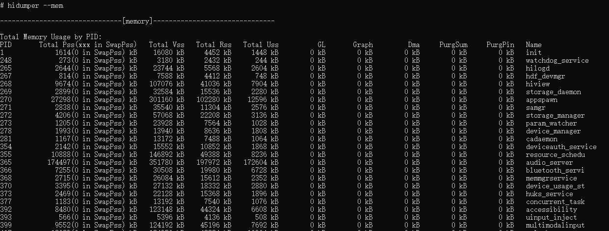This screenshot has height=231, width=609.
Task: Click the watchdog_service process name
Action: (557, 60)
